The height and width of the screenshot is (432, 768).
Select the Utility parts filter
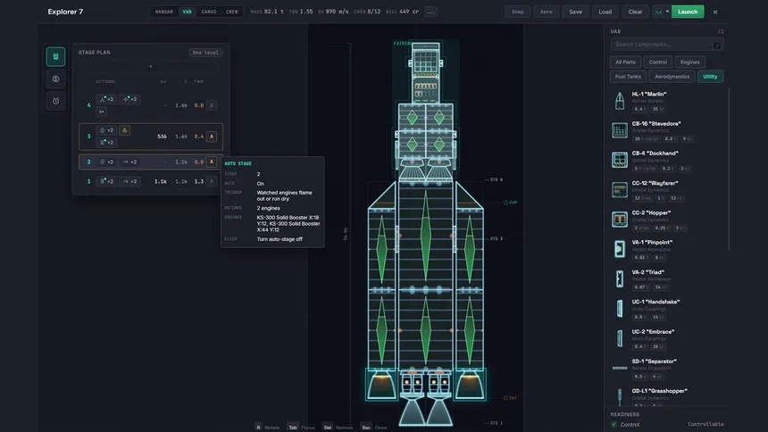(710, 77)
